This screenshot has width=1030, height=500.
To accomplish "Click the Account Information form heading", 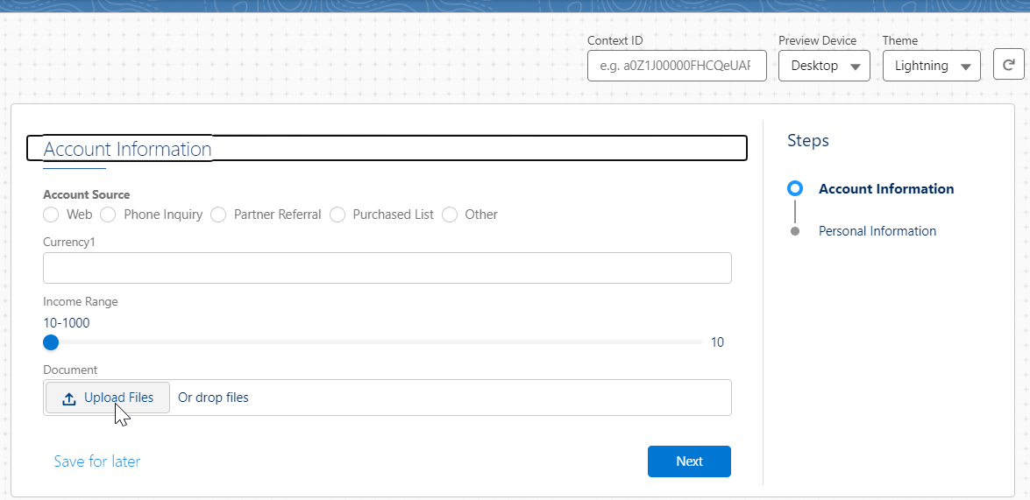I will [128, 149].
